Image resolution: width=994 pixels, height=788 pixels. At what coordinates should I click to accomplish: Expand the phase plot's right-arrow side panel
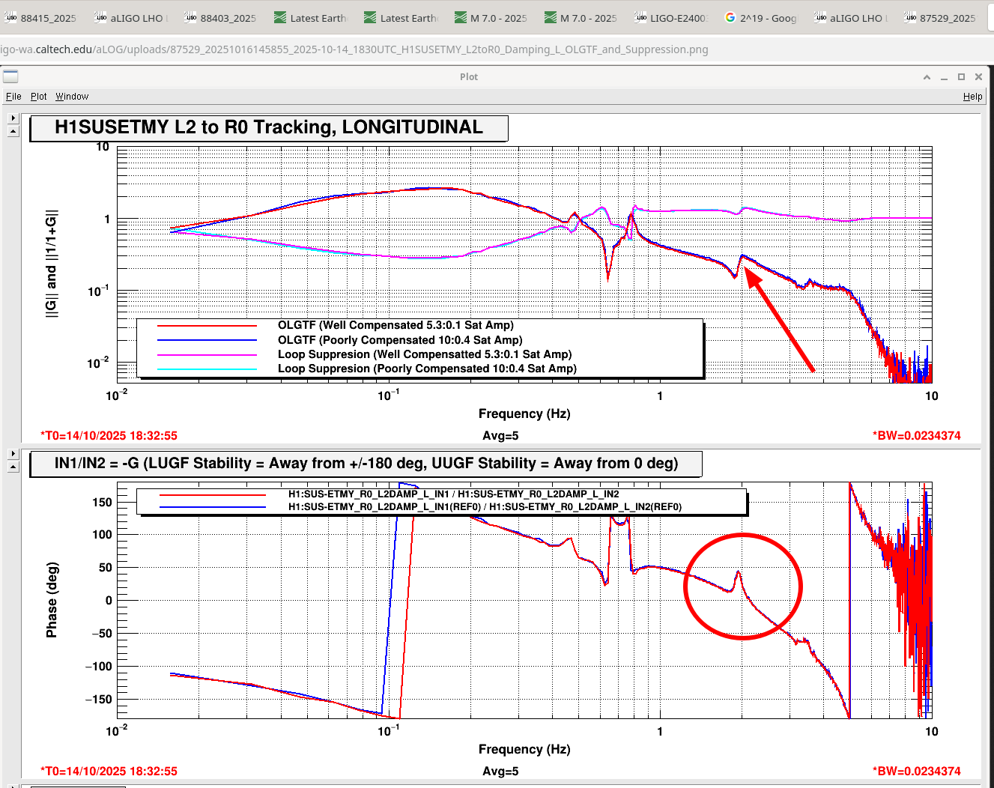point(13,454)
